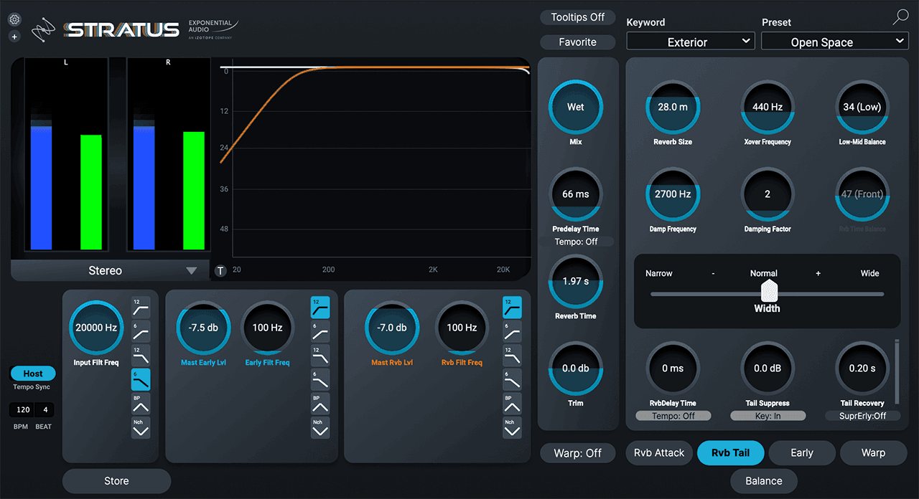Click the Tail panel vertical scrollbar
This screenshot has width=919, height=499.
point(896,372)
